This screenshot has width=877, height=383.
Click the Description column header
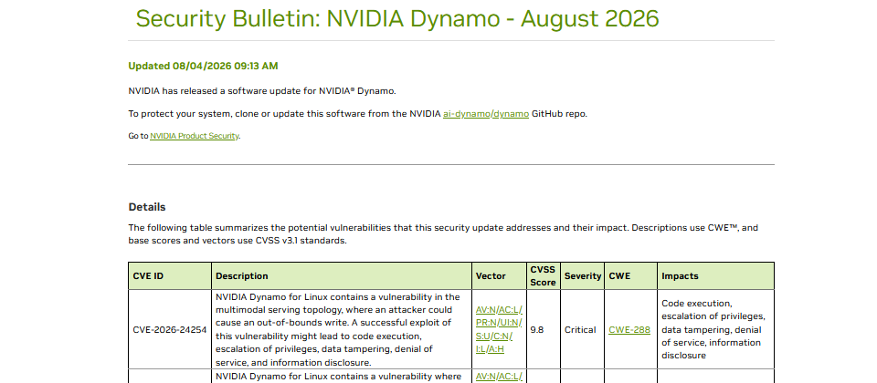[x=342, y=275]
